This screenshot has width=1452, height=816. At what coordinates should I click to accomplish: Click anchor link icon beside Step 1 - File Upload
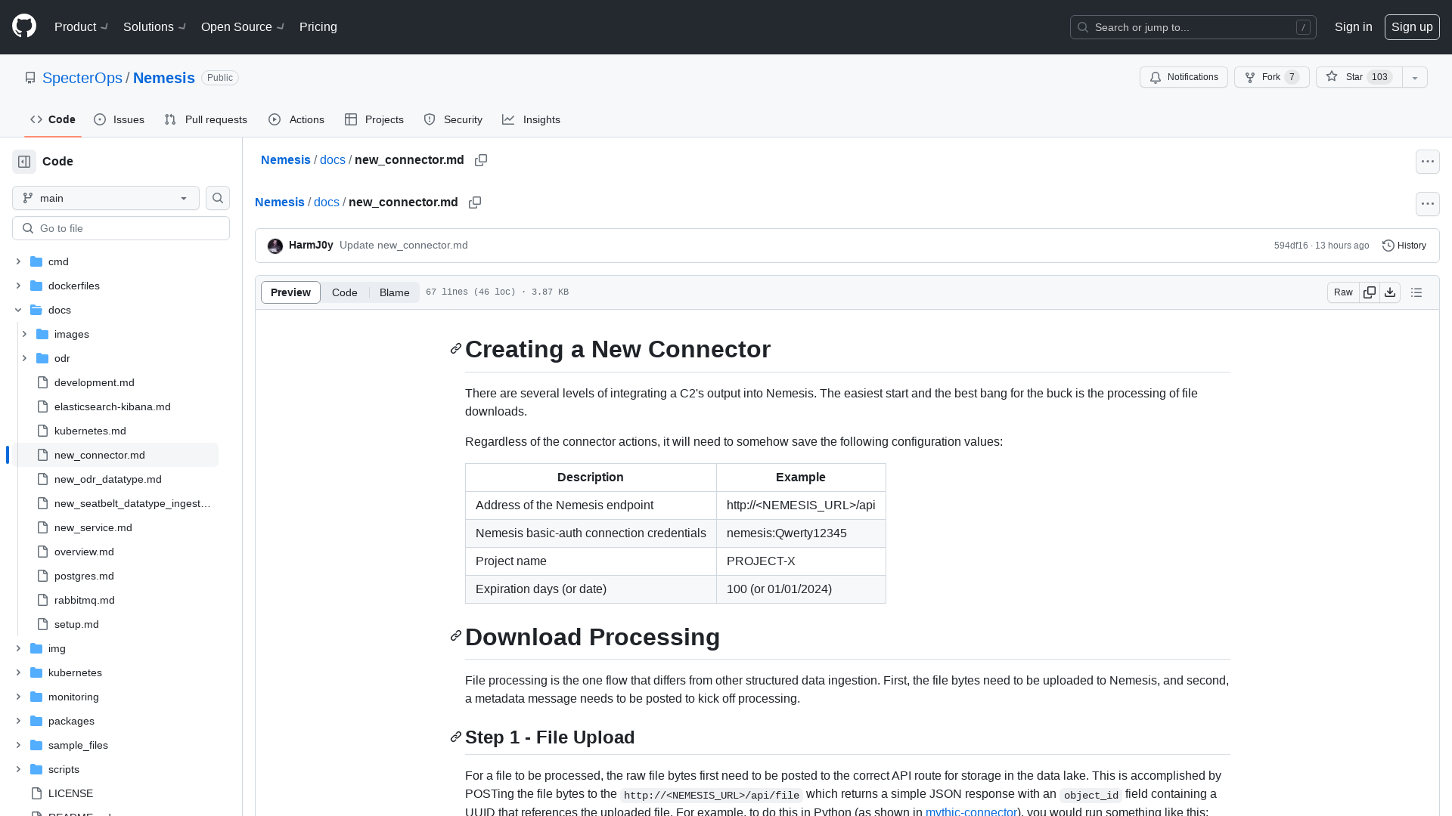coord(456,737)
